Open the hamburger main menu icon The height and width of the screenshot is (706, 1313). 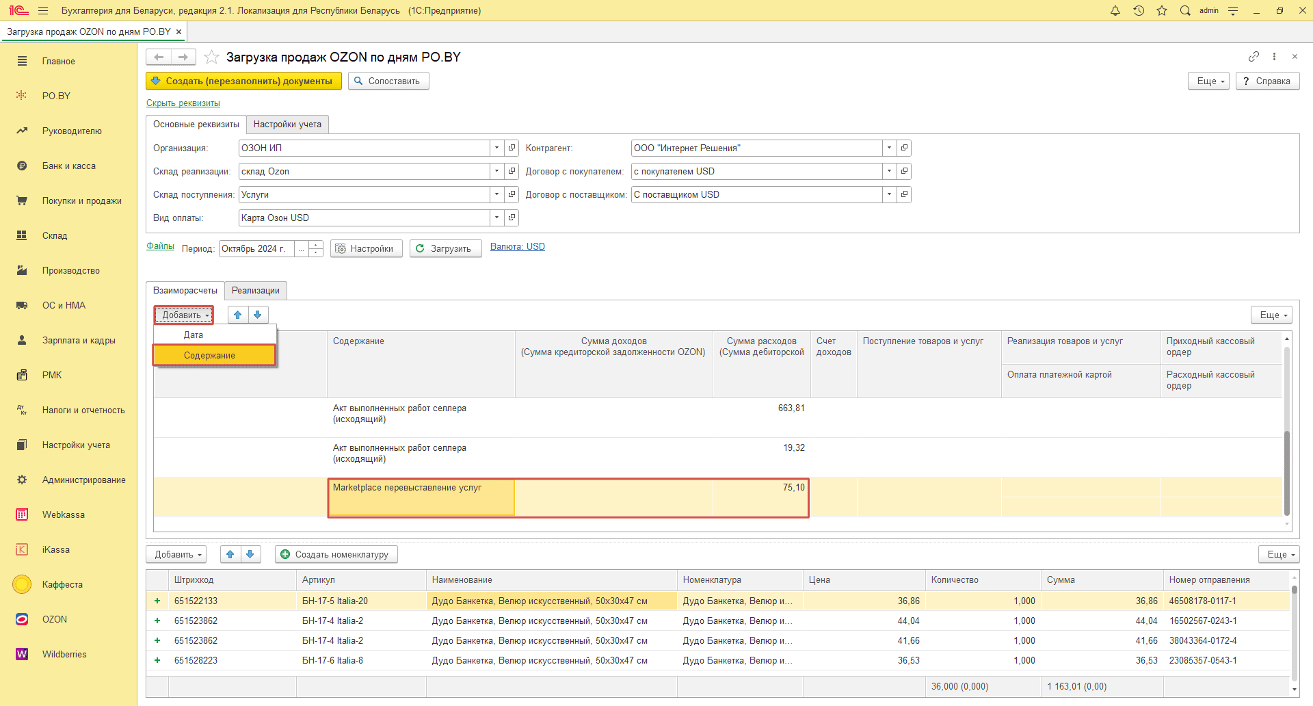tap(43, 10)
